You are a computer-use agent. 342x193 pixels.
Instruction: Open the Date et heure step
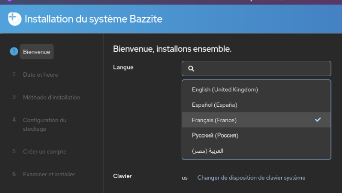(40, 74)
